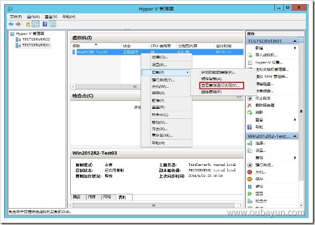Click the details panel horizontal scroll right arrow
The height and width of the screenshot is (225, 315).
[x=240, y=205]
